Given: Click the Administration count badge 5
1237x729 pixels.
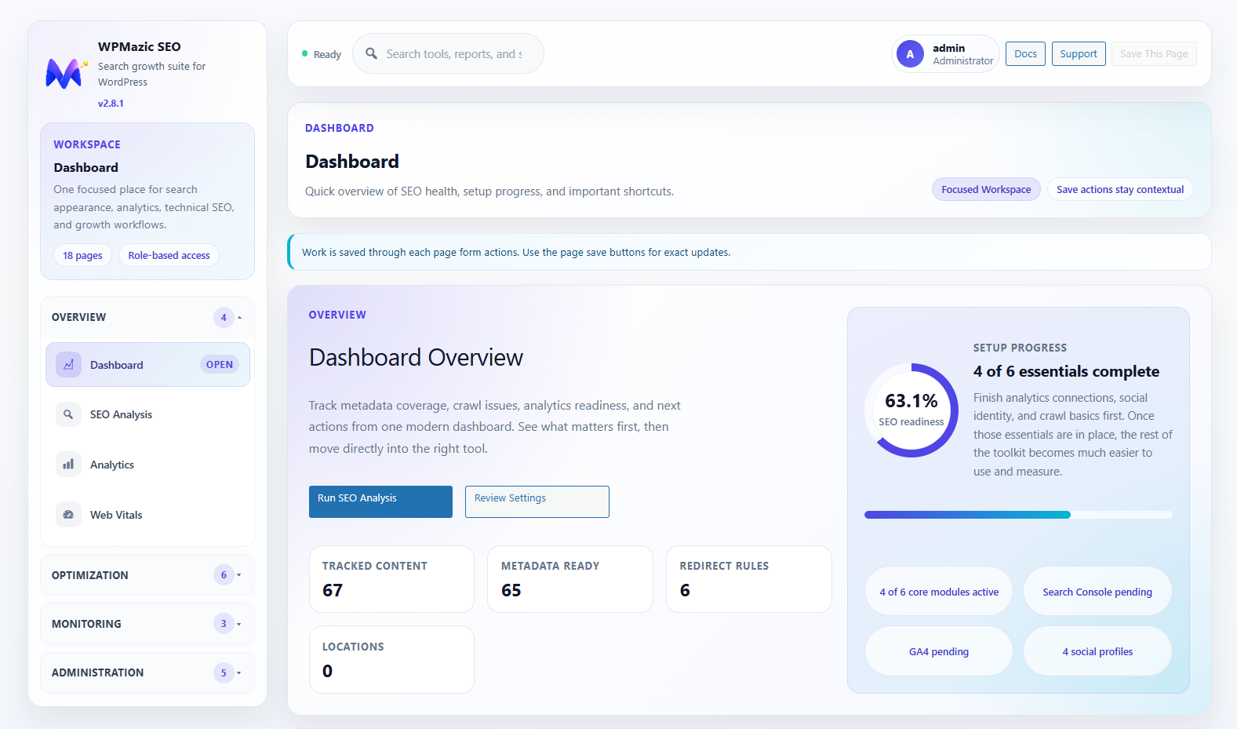Looking at the screenshot, I should point(224,673).
